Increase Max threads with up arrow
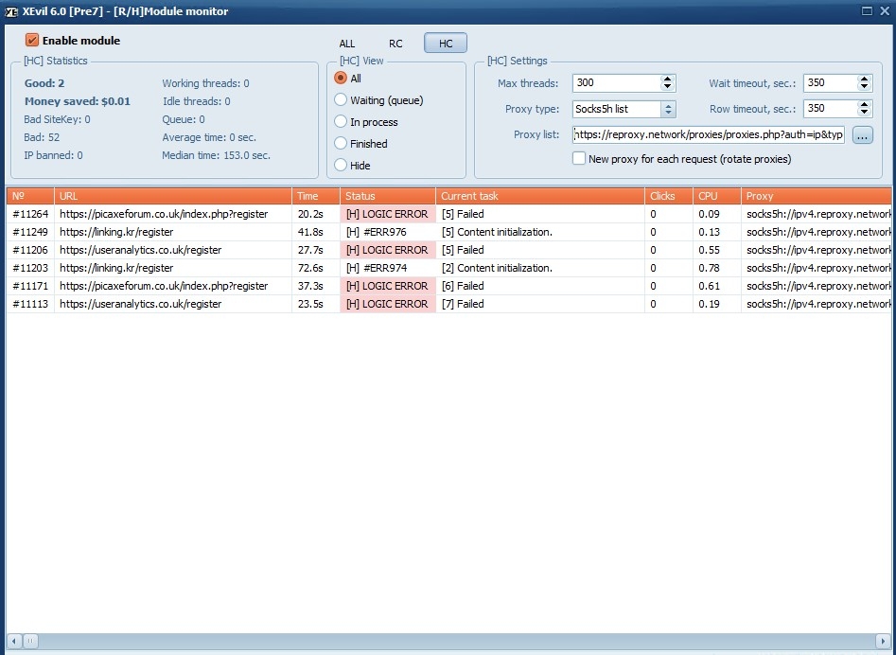 [668, 79]
